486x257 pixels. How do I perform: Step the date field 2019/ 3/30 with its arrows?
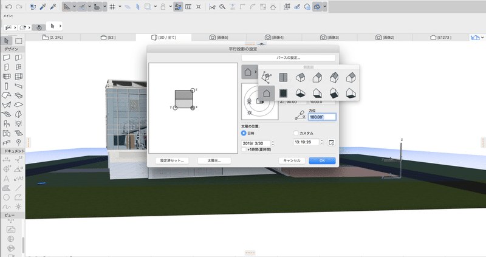click(x=273, y=143)
